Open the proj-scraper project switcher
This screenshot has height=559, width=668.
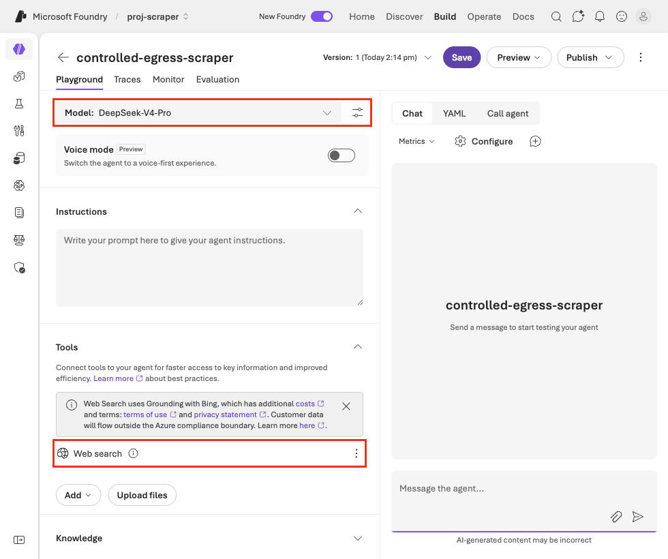click(x=157, y=16)
